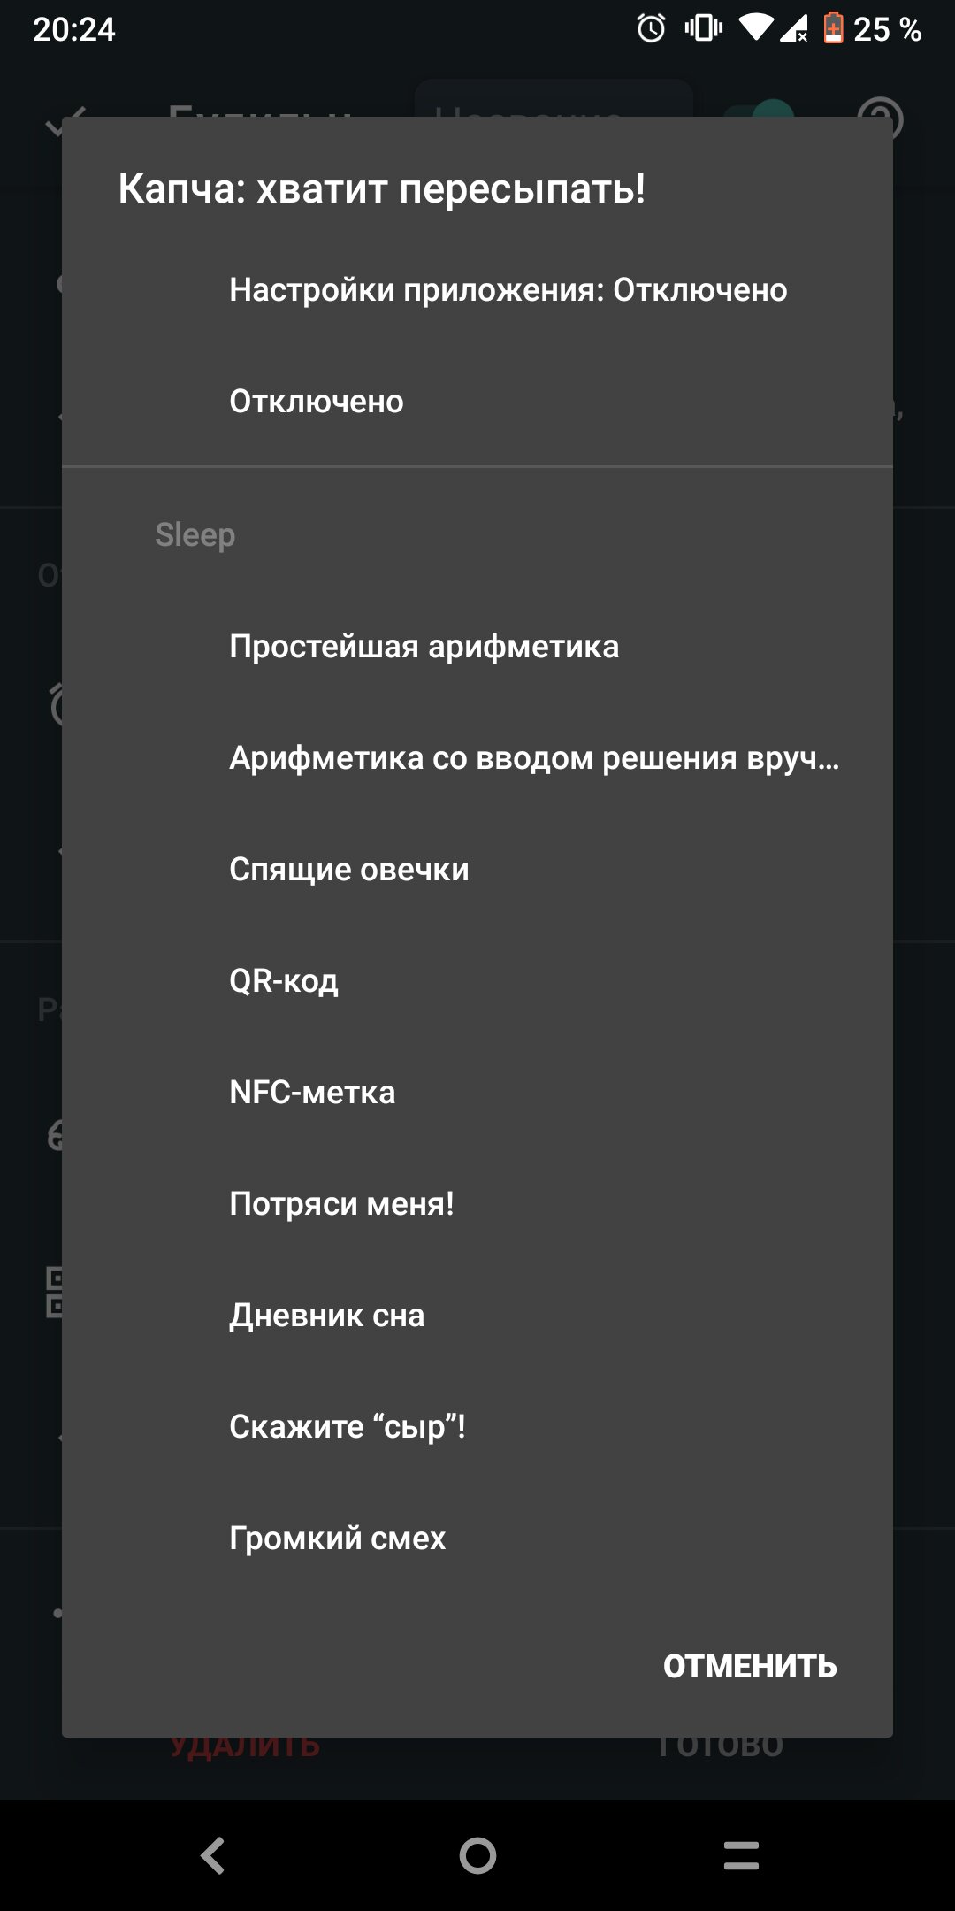The width and height of the screenshot is (955, 1911).
Task: Select the "NFC-метка" captcha option
Action: [477, 1093]
